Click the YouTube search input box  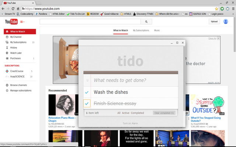click(90, 22)
